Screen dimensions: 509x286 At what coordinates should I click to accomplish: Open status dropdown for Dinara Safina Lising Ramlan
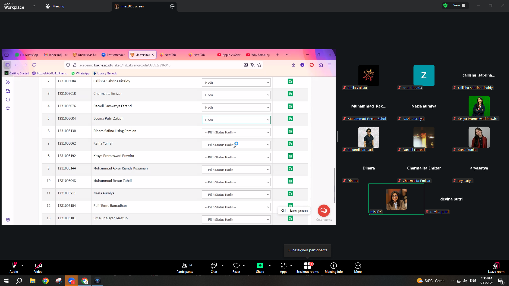click(x=236, y=132)
